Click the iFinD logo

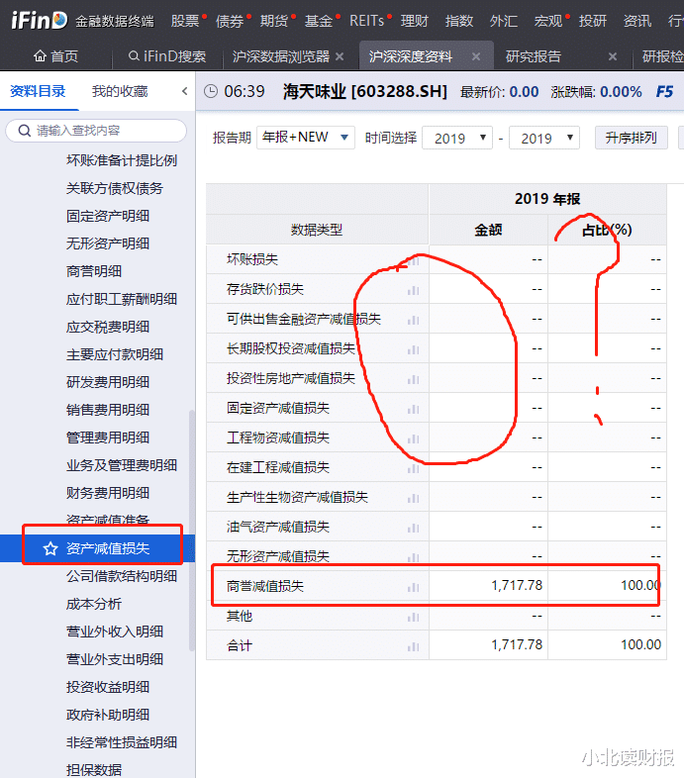pyautogui.click(x=40, y=21)
